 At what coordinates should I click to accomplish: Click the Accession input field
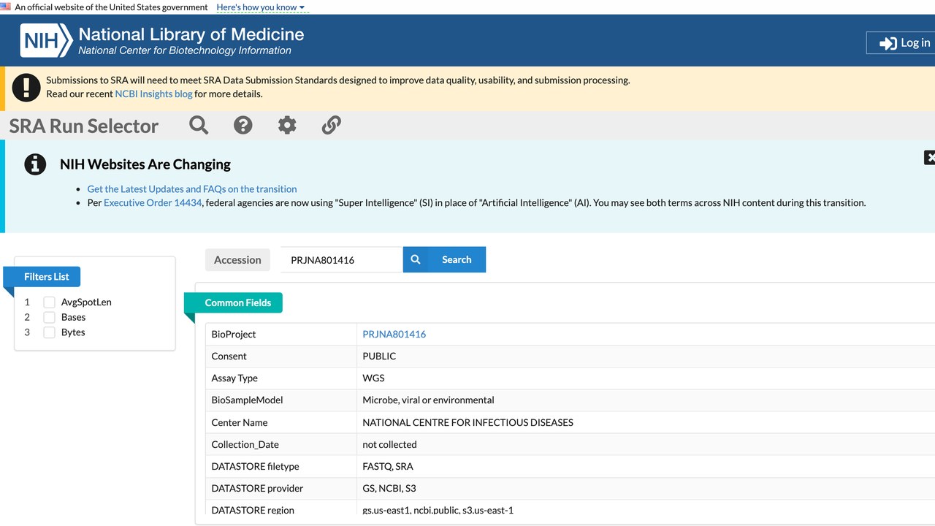(342, 259)
